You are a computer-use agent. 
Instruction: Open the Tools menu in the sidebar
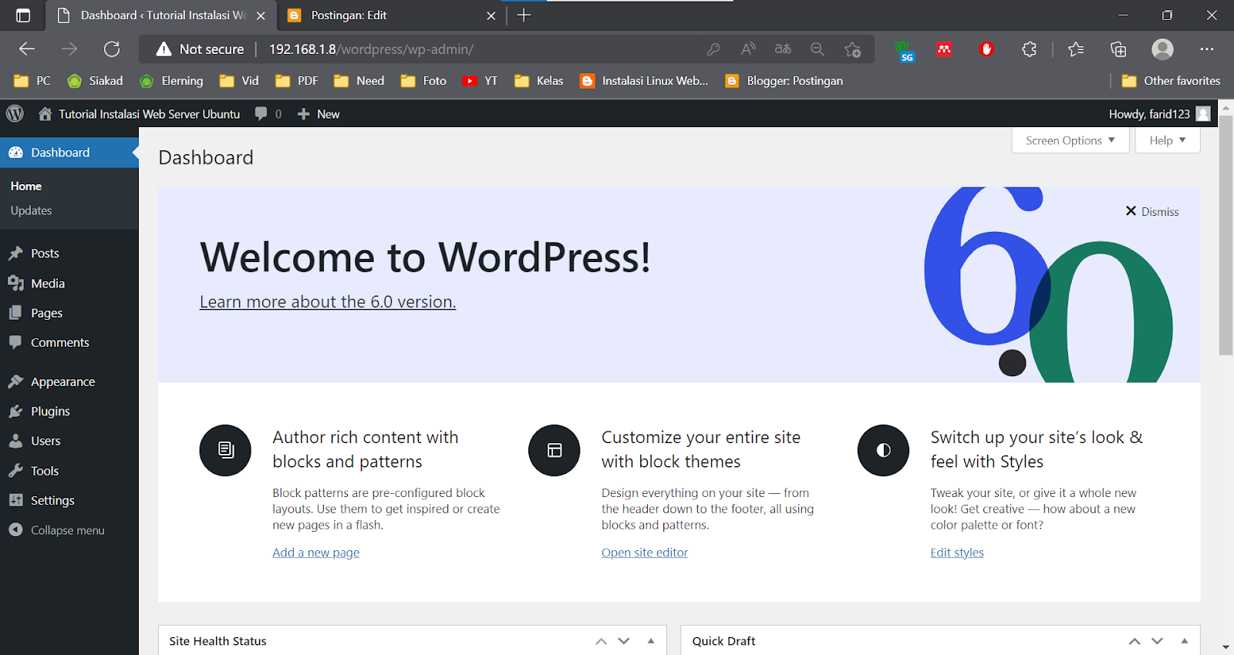click(x=69, y=471)
